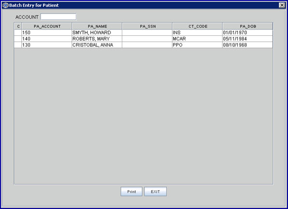This screenshot has width=288, height=209.
Task: Toggle the C cell for account 140
Action: click(18, 39)
